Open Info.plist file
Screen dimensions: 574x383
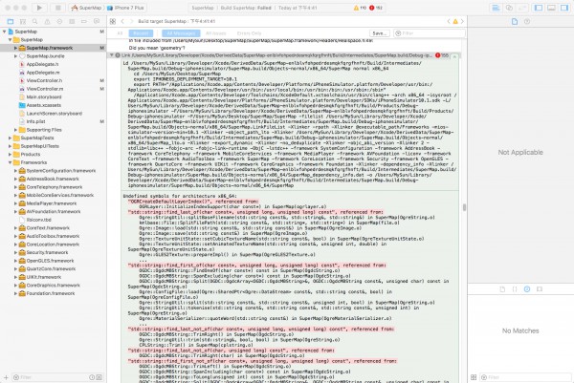pyautogui.click(x=36, y=121)
